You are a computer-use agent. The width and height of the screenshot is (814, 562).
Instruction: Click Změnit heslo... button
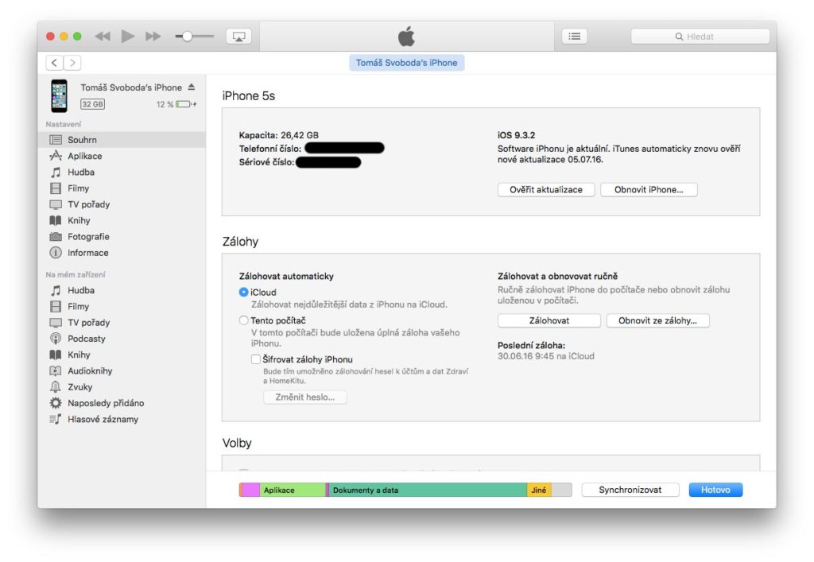coord(304,397)
